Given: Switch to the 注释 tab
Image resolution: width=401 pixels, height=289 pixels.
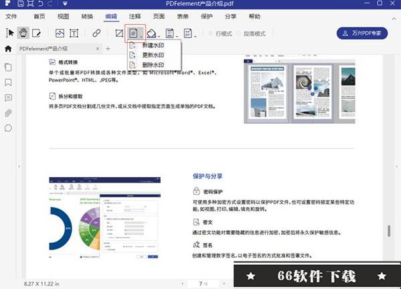Looking at the screenshot, I should 135,17.
